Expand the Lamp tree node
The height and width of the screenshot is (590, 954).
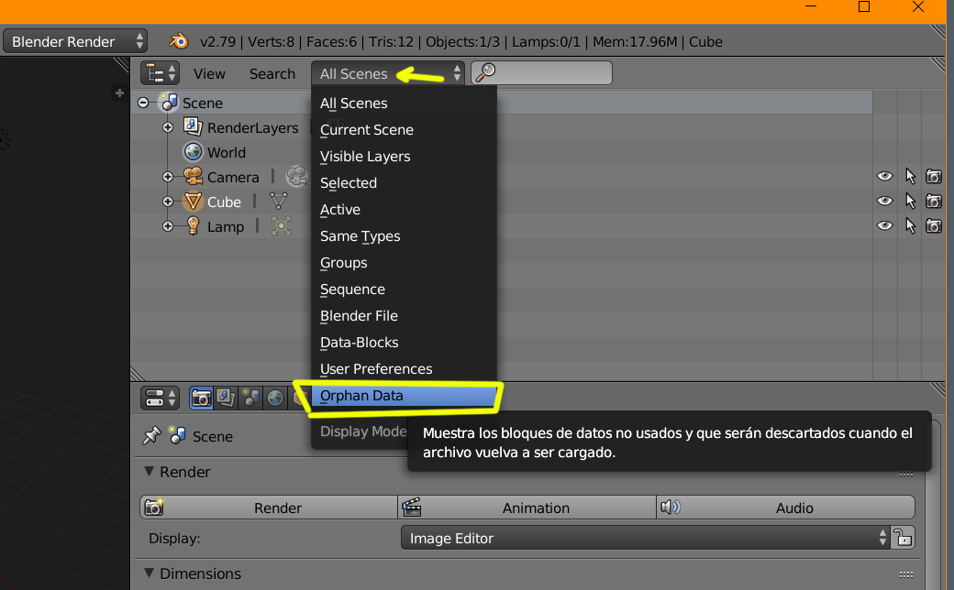(168, 226)
